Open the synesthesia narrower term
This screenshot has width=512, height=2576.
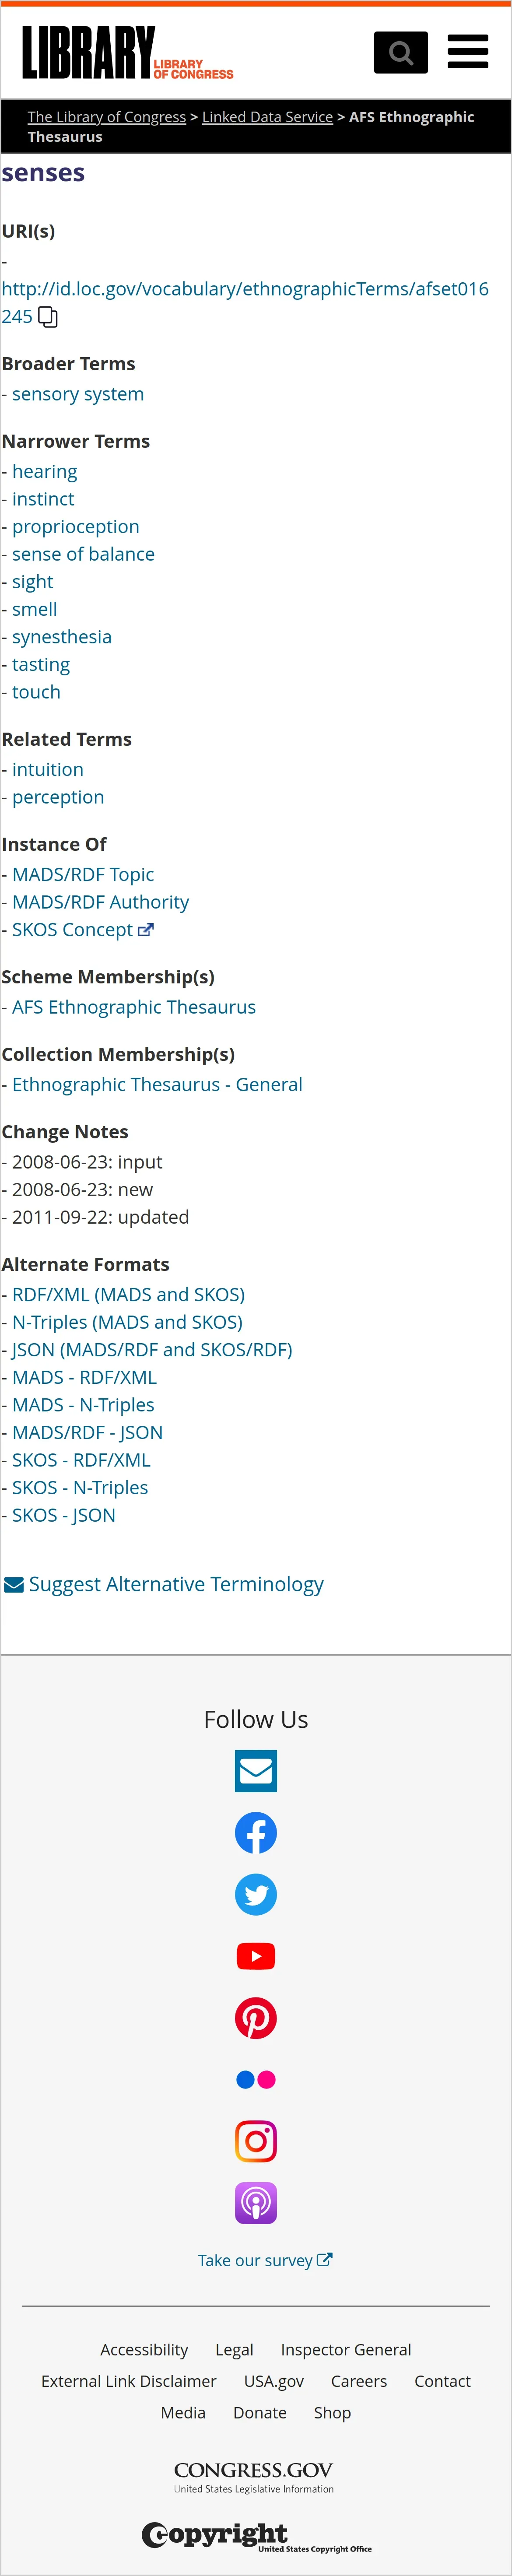(62, 637)
